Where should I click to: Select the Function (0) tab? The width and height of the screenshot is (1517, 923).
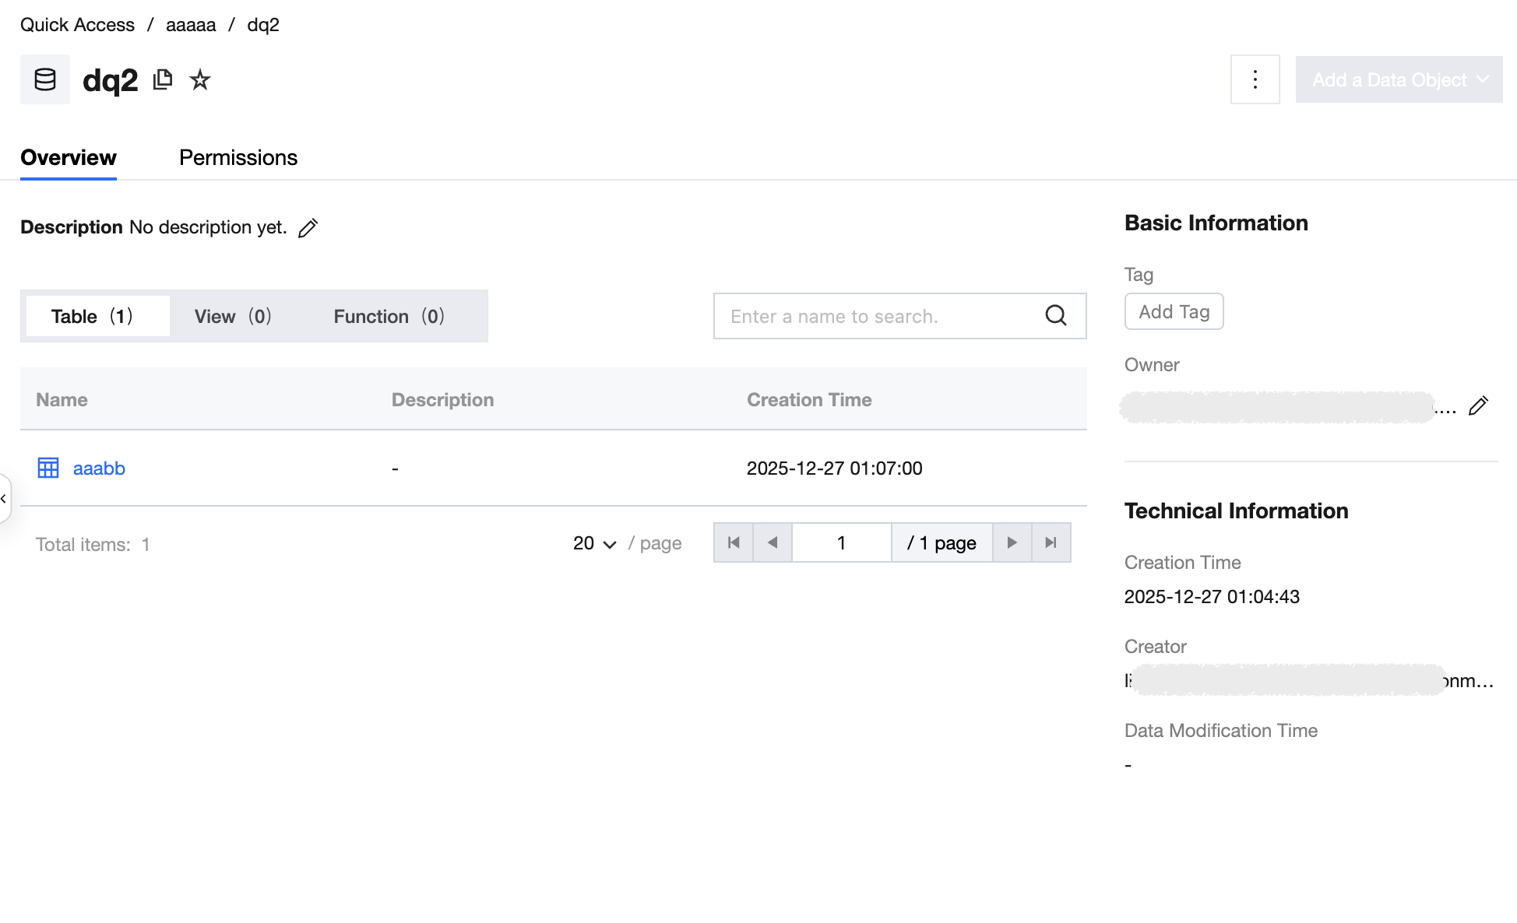tap(389, 316)
